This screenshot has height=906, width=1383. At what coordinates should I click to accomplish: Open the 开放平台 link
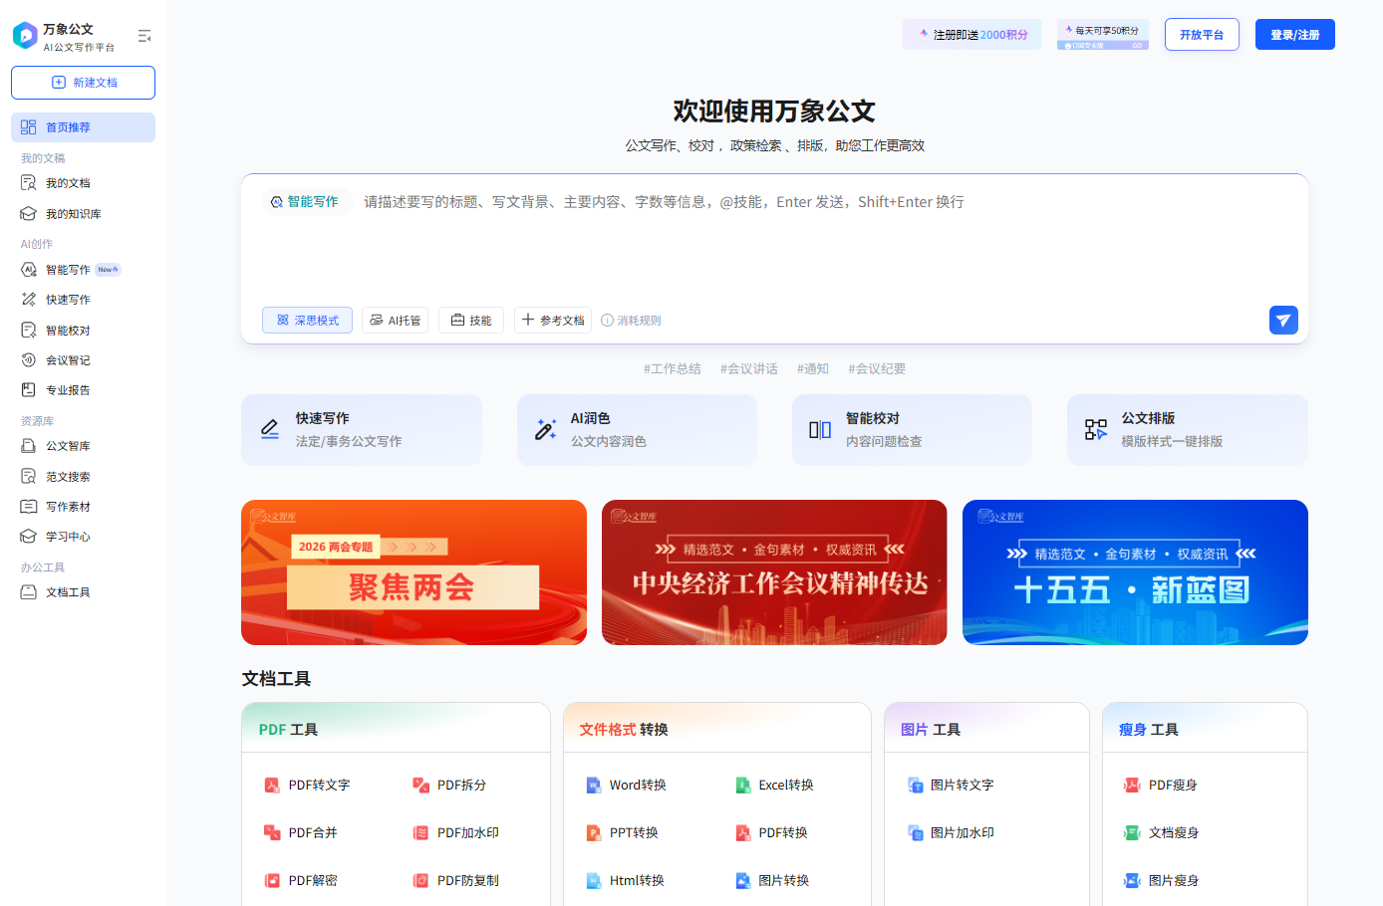(x=1202, y=35)
